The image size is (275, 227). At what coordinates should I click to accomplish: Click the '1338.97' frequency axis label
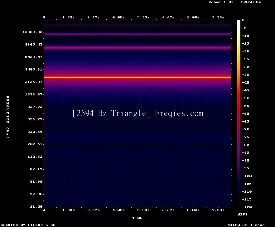[x=34, y=94]
